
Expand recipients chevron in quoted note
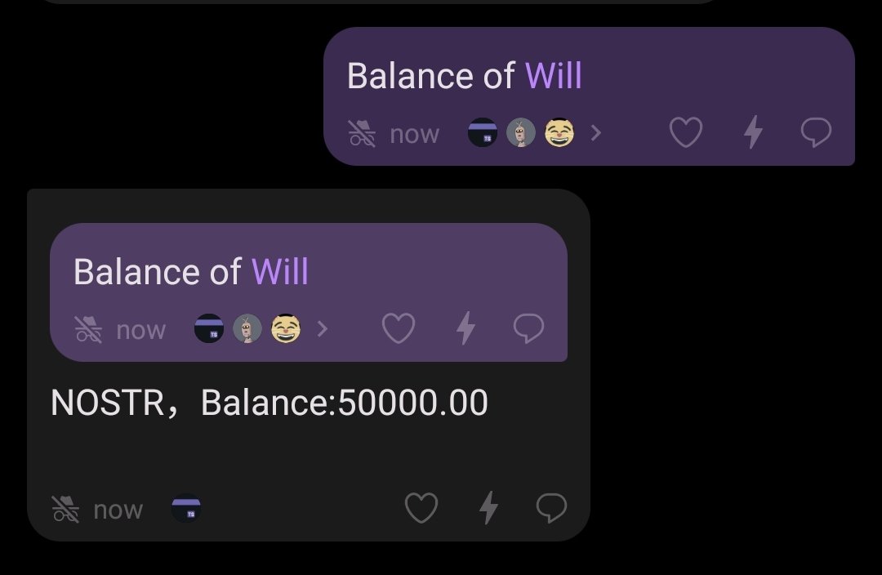[323, 328]
